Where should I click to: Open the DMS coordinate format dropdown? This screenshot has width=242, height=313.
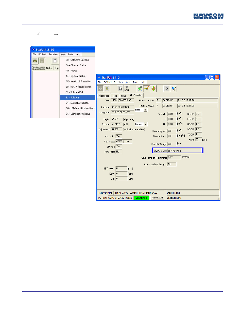[145, 110]
